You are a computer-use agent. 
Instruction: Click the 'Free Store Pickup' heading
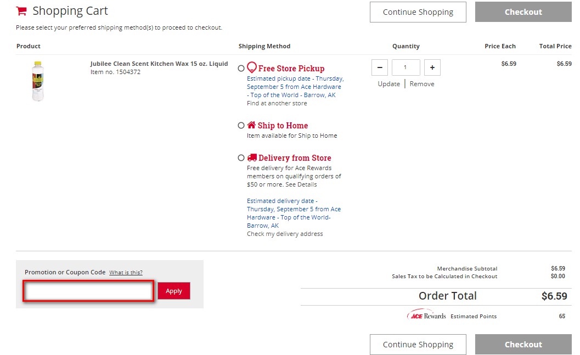291,69
